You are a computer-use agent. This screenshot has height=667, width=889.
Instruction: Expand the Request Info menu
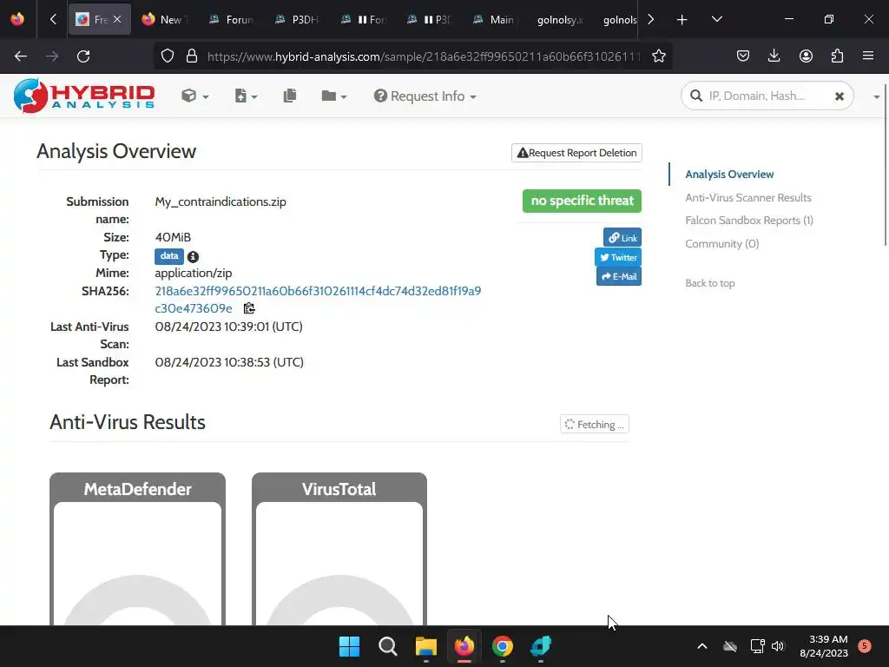point(425,96)
